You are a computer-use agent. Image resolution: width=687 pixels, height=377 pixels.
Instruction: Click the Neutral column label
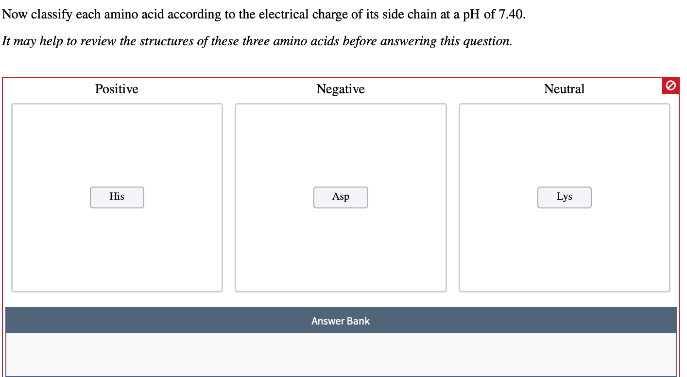pos(564,89)
